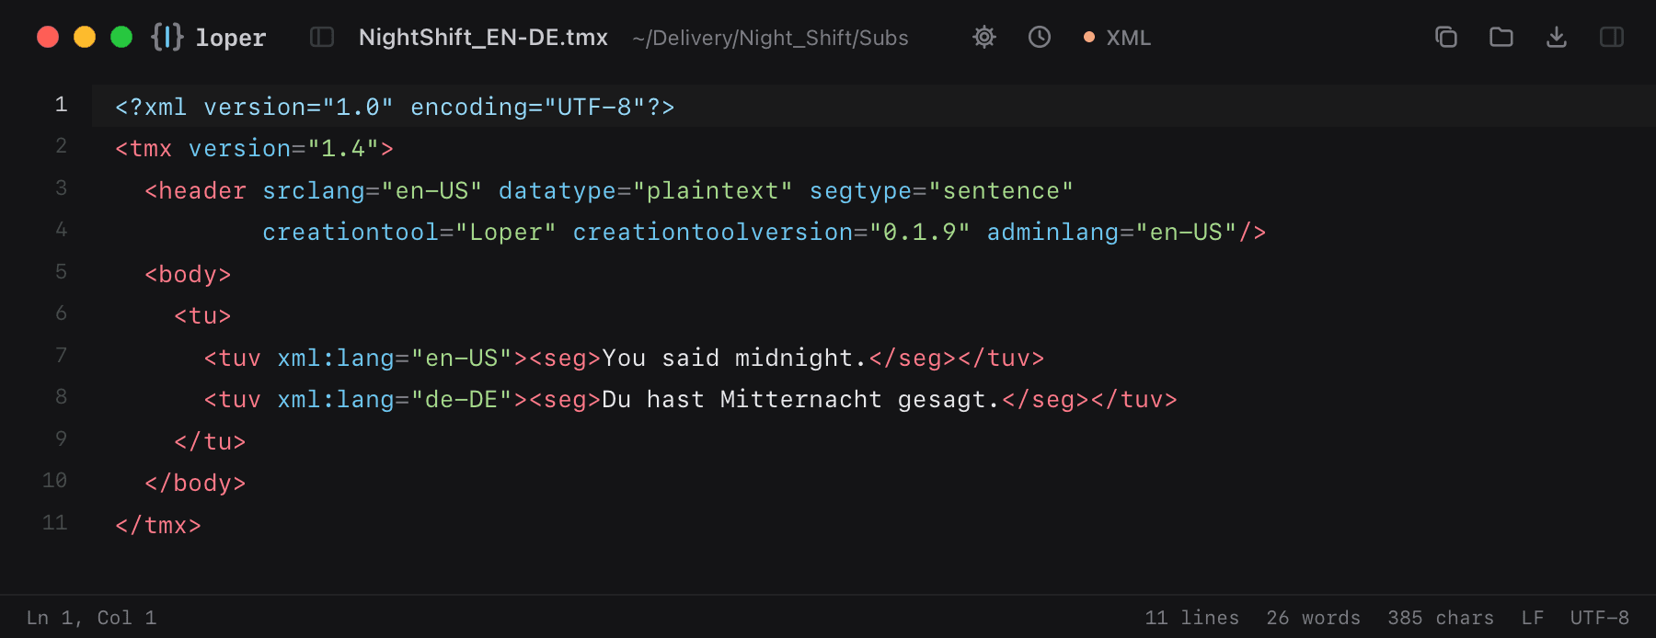Viewport: 1656px width, 638px height.
Task: Click line number 6 in gutter
Action: pos(61,313)
